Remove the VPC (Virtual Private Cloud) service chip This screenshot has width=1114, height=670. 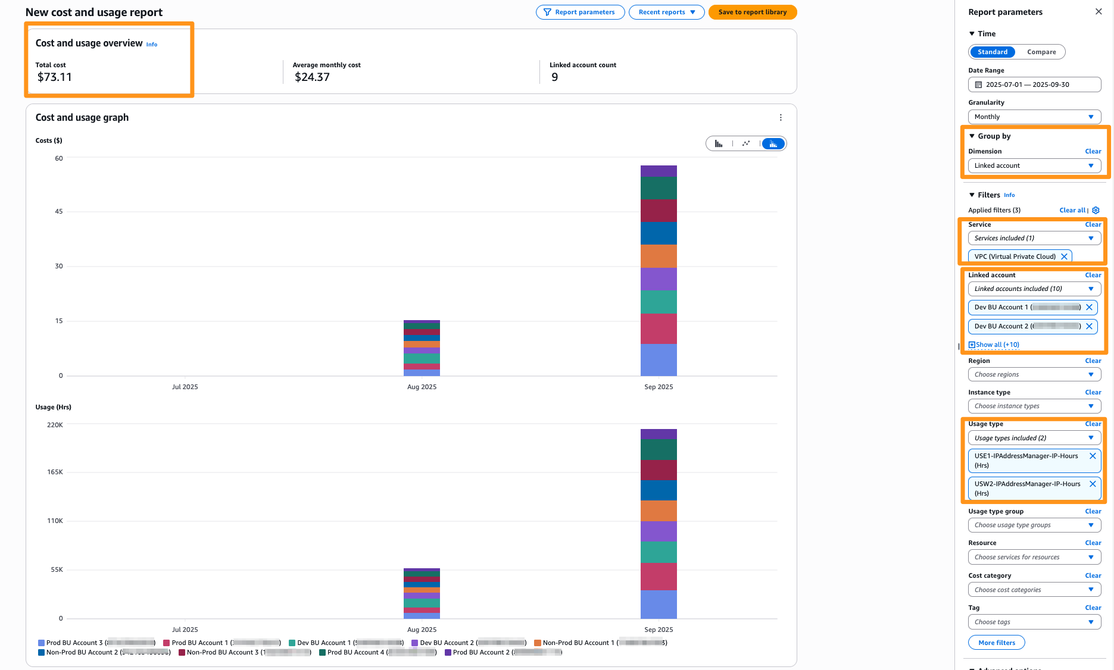click(x=1065, y=256)
